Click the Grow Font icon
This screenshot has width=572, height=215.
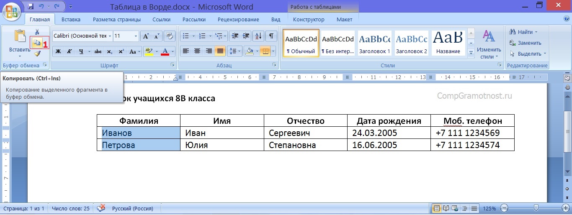coord(146,36)
